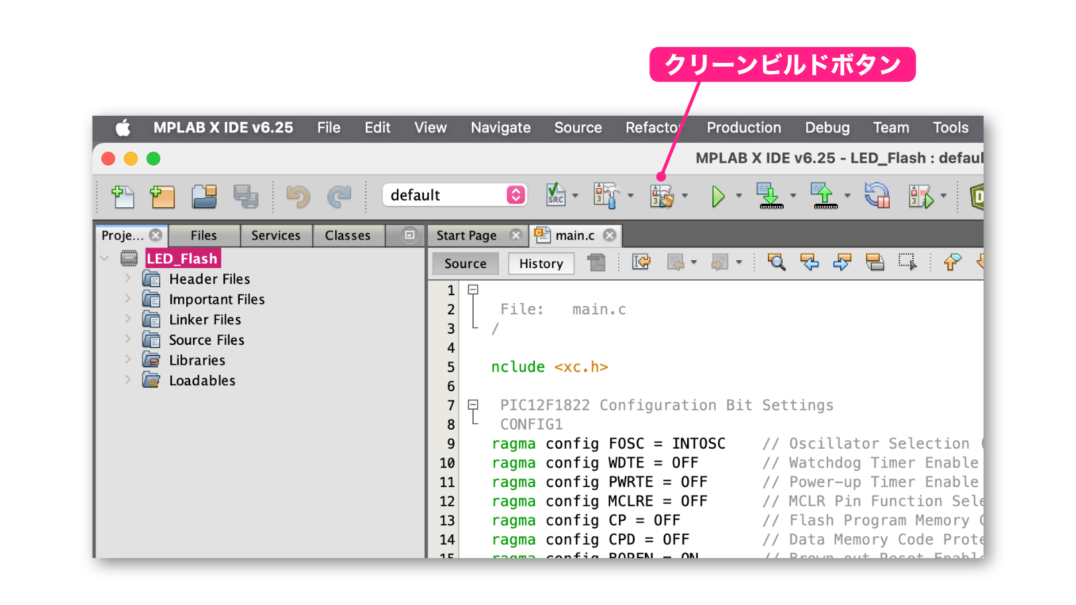Expand the Source Files folder

click(x=128, y=339)
